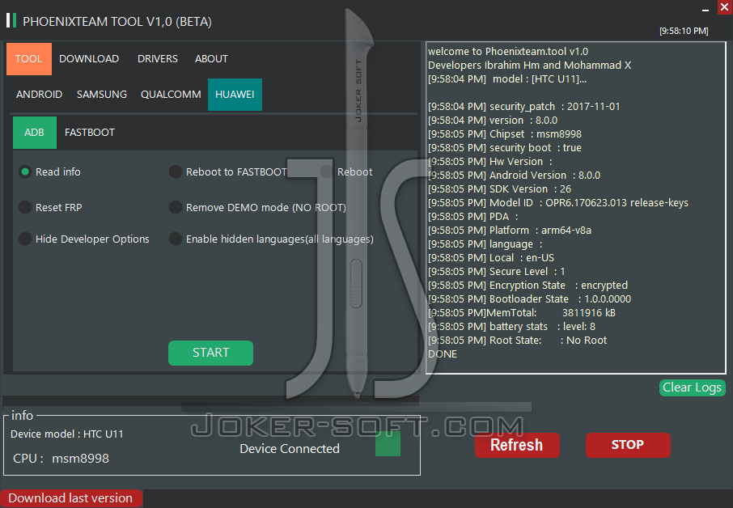Open the FASTBOOT sub-tab

coord(90,133)
